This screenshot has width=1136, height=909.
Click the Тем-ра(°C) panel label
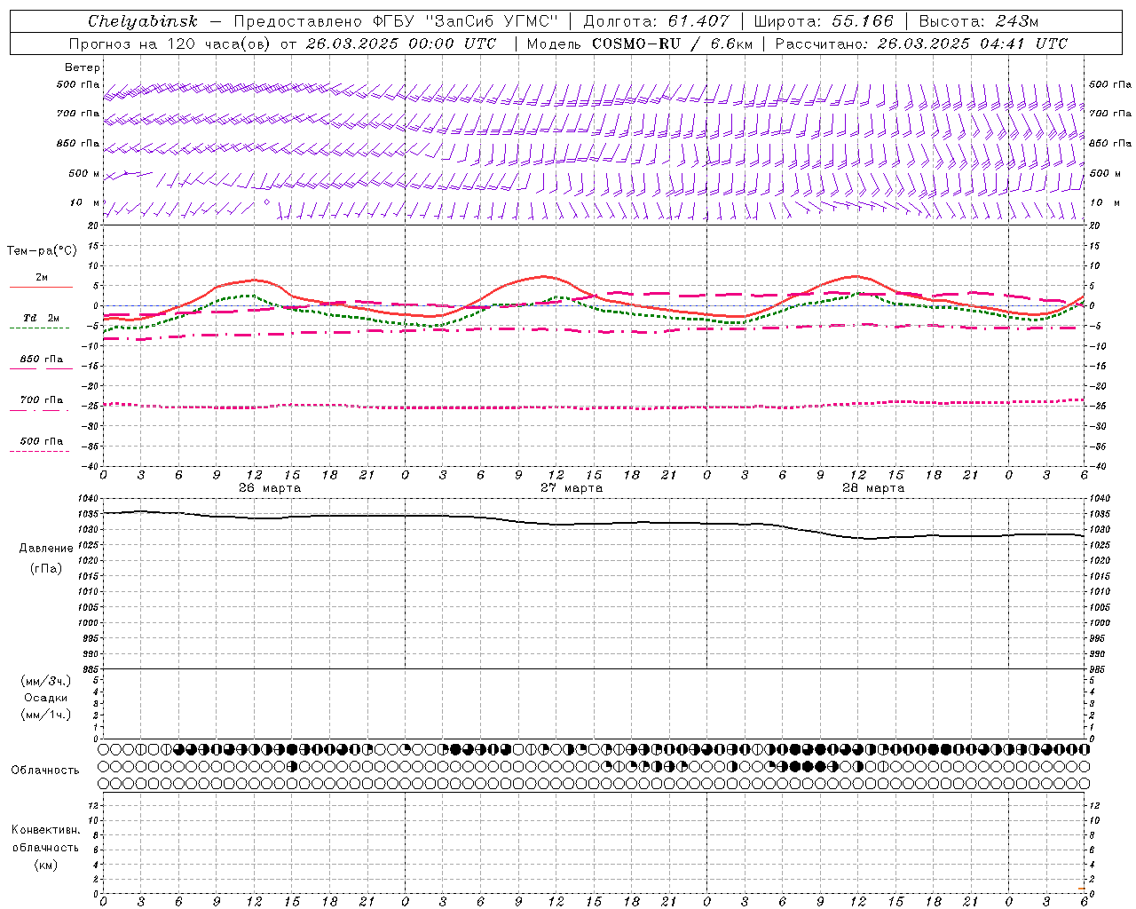42,251
